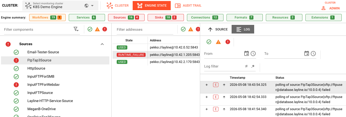This screenshot has height=117, width=346.
Task: Open the ADMIN user menu
Action: tap(331, 8)
